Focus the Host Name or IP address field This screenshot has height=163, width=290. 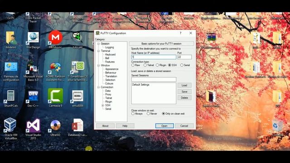[x=154, y=57]
